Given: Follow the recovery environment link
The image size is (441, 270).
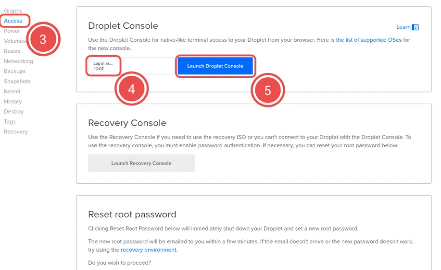Looking at the screenshot, I should pyautogui.click(x=149, y=250).
